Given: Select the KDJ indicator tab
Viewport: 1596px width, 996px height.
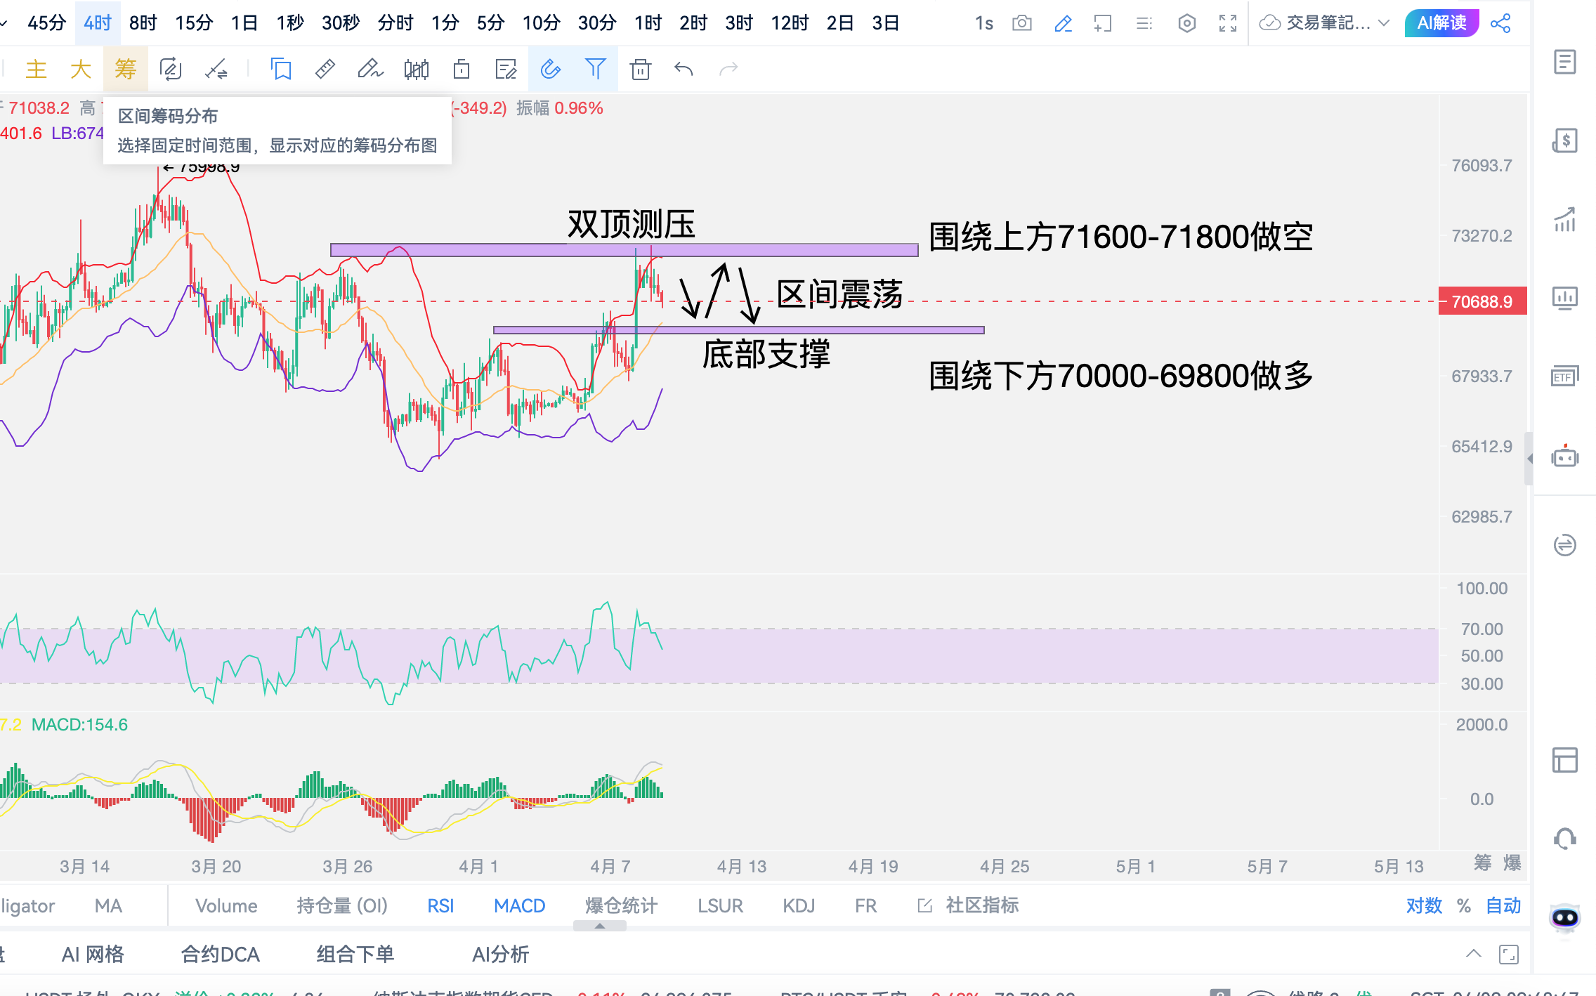Looking at the screenshot, I should (799, 905).
